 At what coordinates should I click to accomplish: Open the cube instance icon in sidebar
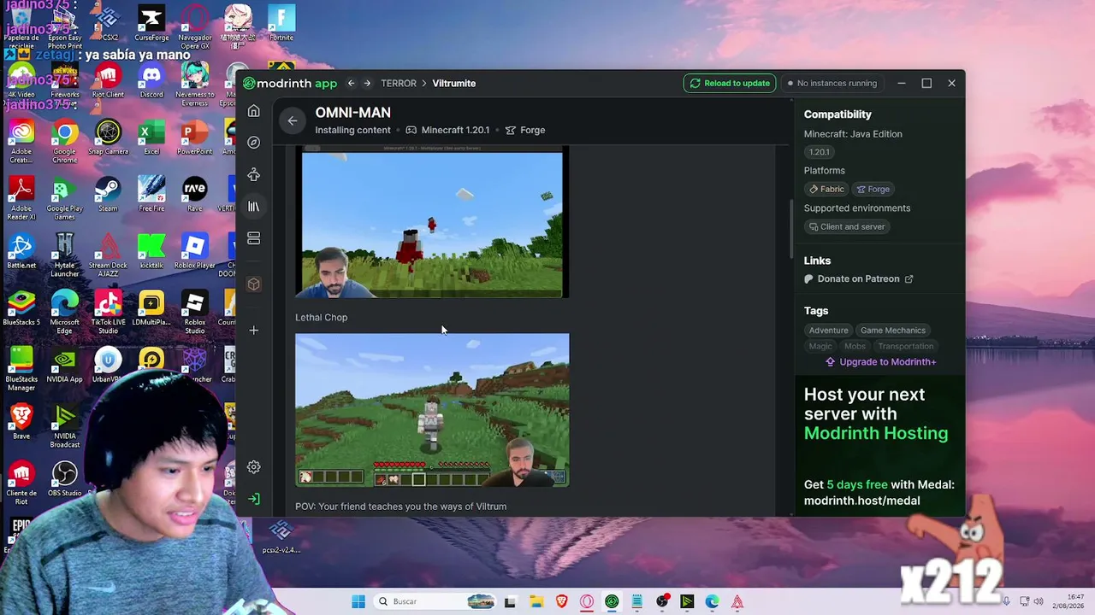pyautogui.click(x=253, y=284)
